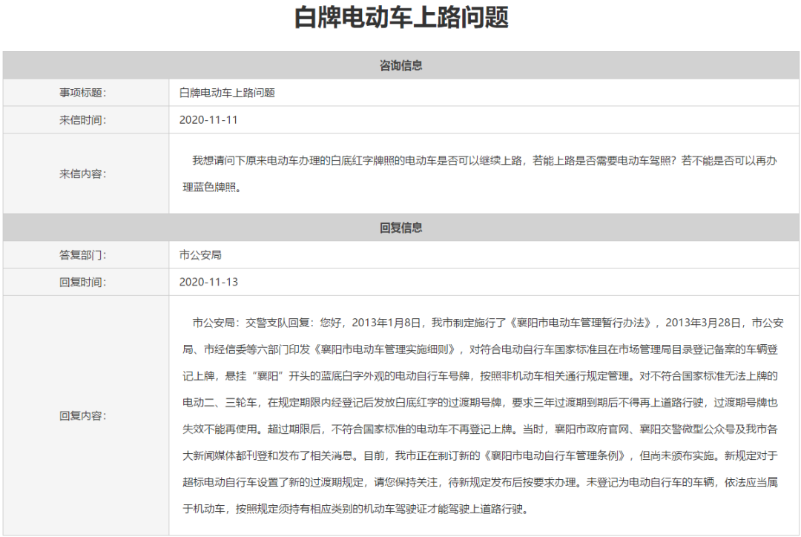Click the page heading 白牌电动车上路问题
801x537 pixels.
point(400,18)
